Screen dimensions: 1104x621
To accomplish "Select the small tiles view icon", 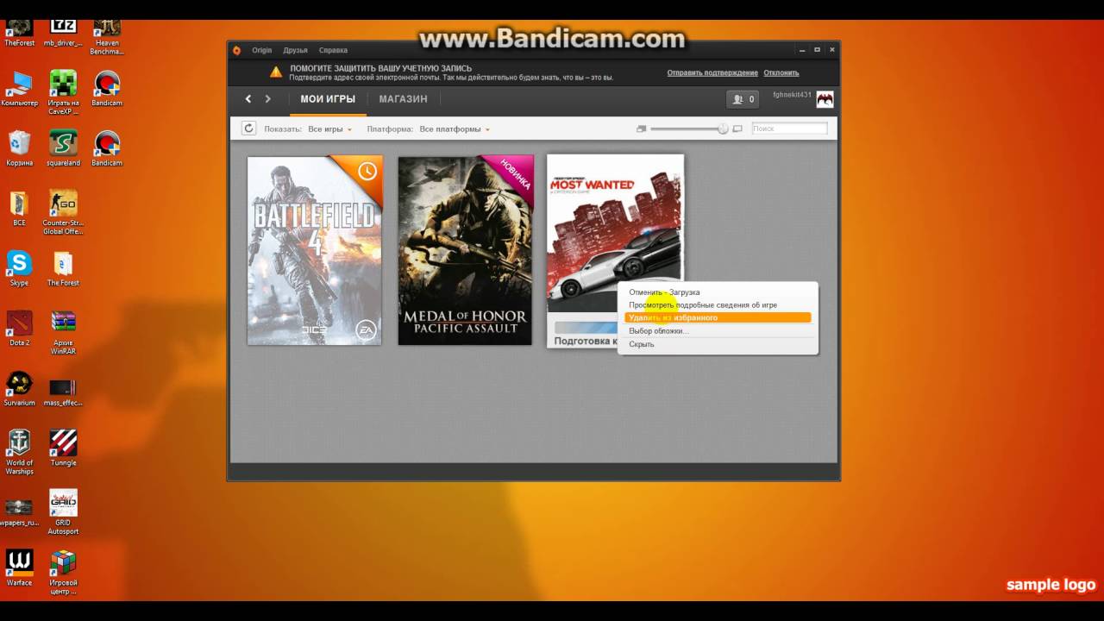I will (x=641, y=129).
